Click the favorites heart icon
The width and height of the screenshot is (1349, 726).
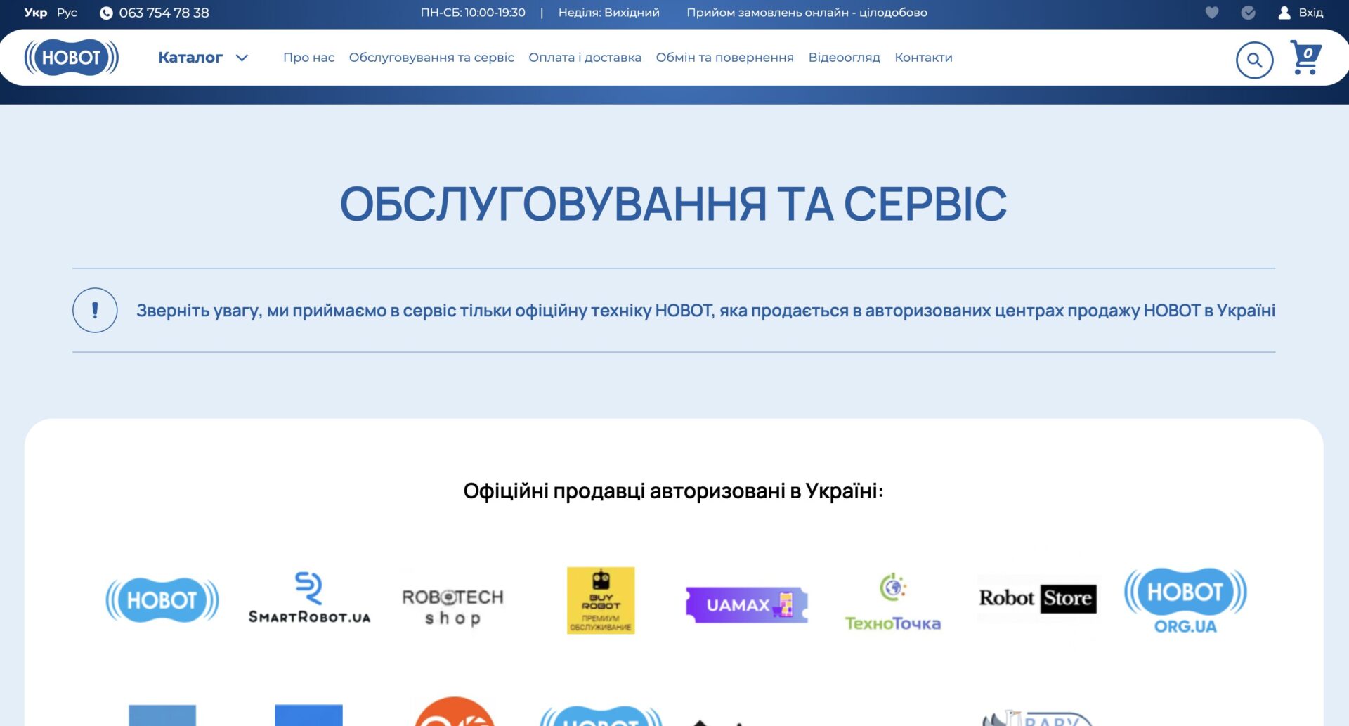click(1212, 13)
